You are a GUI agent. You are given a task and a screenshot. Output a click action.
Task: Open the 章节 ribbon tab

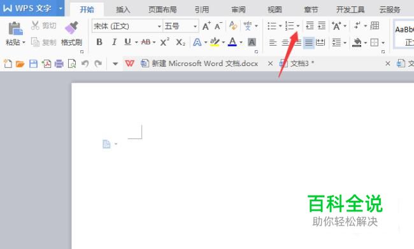click(x=311, y=10)
